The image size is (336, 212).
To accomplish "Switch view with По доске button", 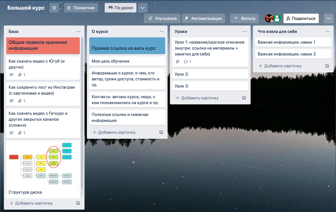I will coord(121,8).
